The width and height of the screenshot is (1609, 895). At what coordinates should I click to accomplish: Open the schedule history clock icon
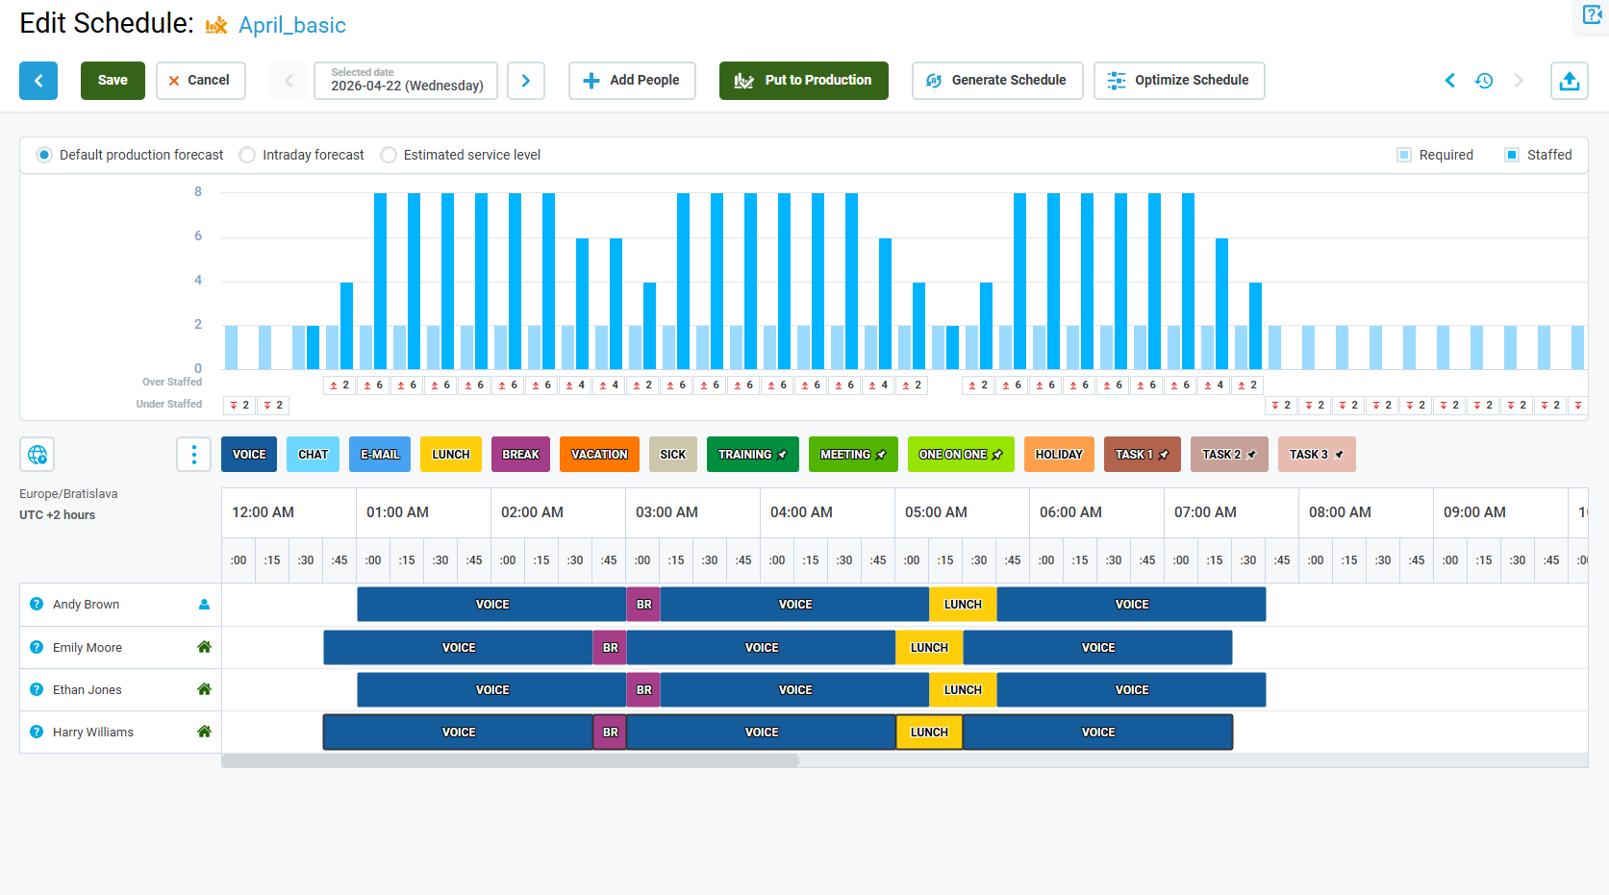pyautogui.click(x=1484, y=81)
